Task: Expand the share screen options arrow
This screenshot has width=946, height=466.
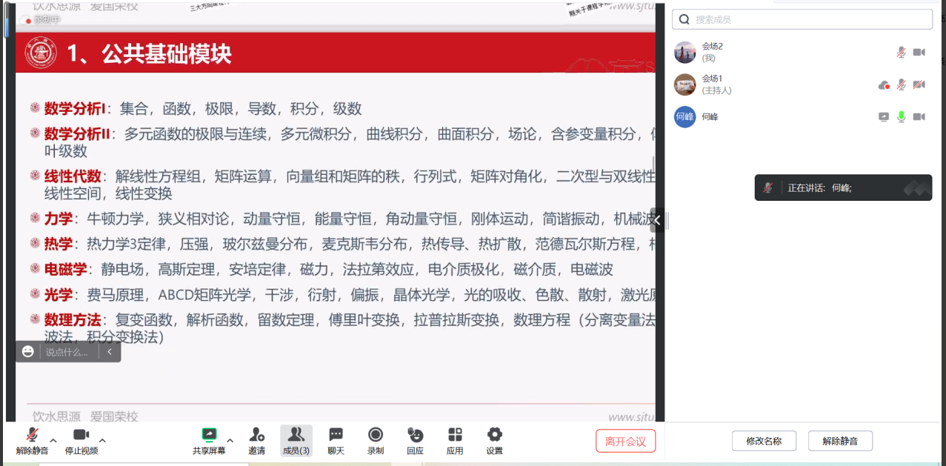Action: coord(230,440)
